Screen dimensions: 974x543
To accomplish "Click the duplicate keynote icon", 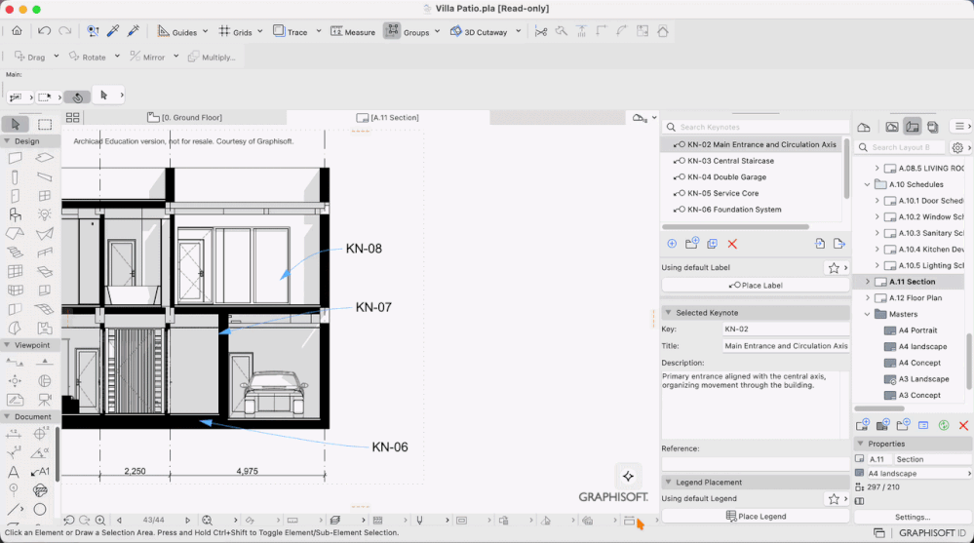I will 712,244.
